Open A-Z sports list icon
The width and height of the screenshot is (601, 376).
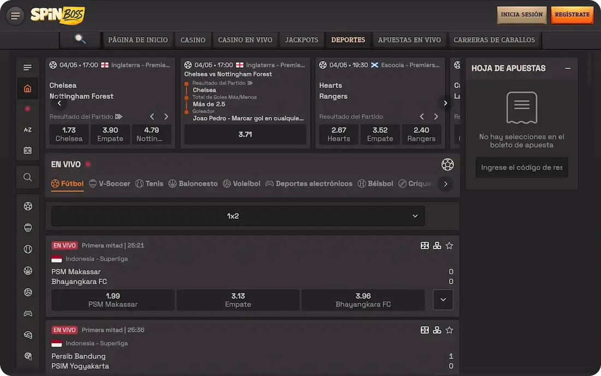point(28,130)
